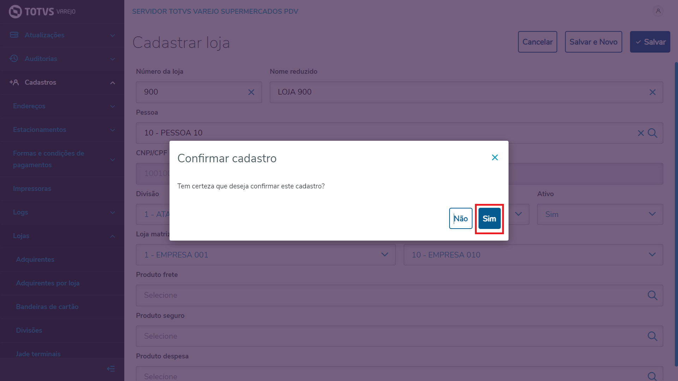Open the Ativo dropdown
This screenshot has height=381, width=678.
point(600,214)
